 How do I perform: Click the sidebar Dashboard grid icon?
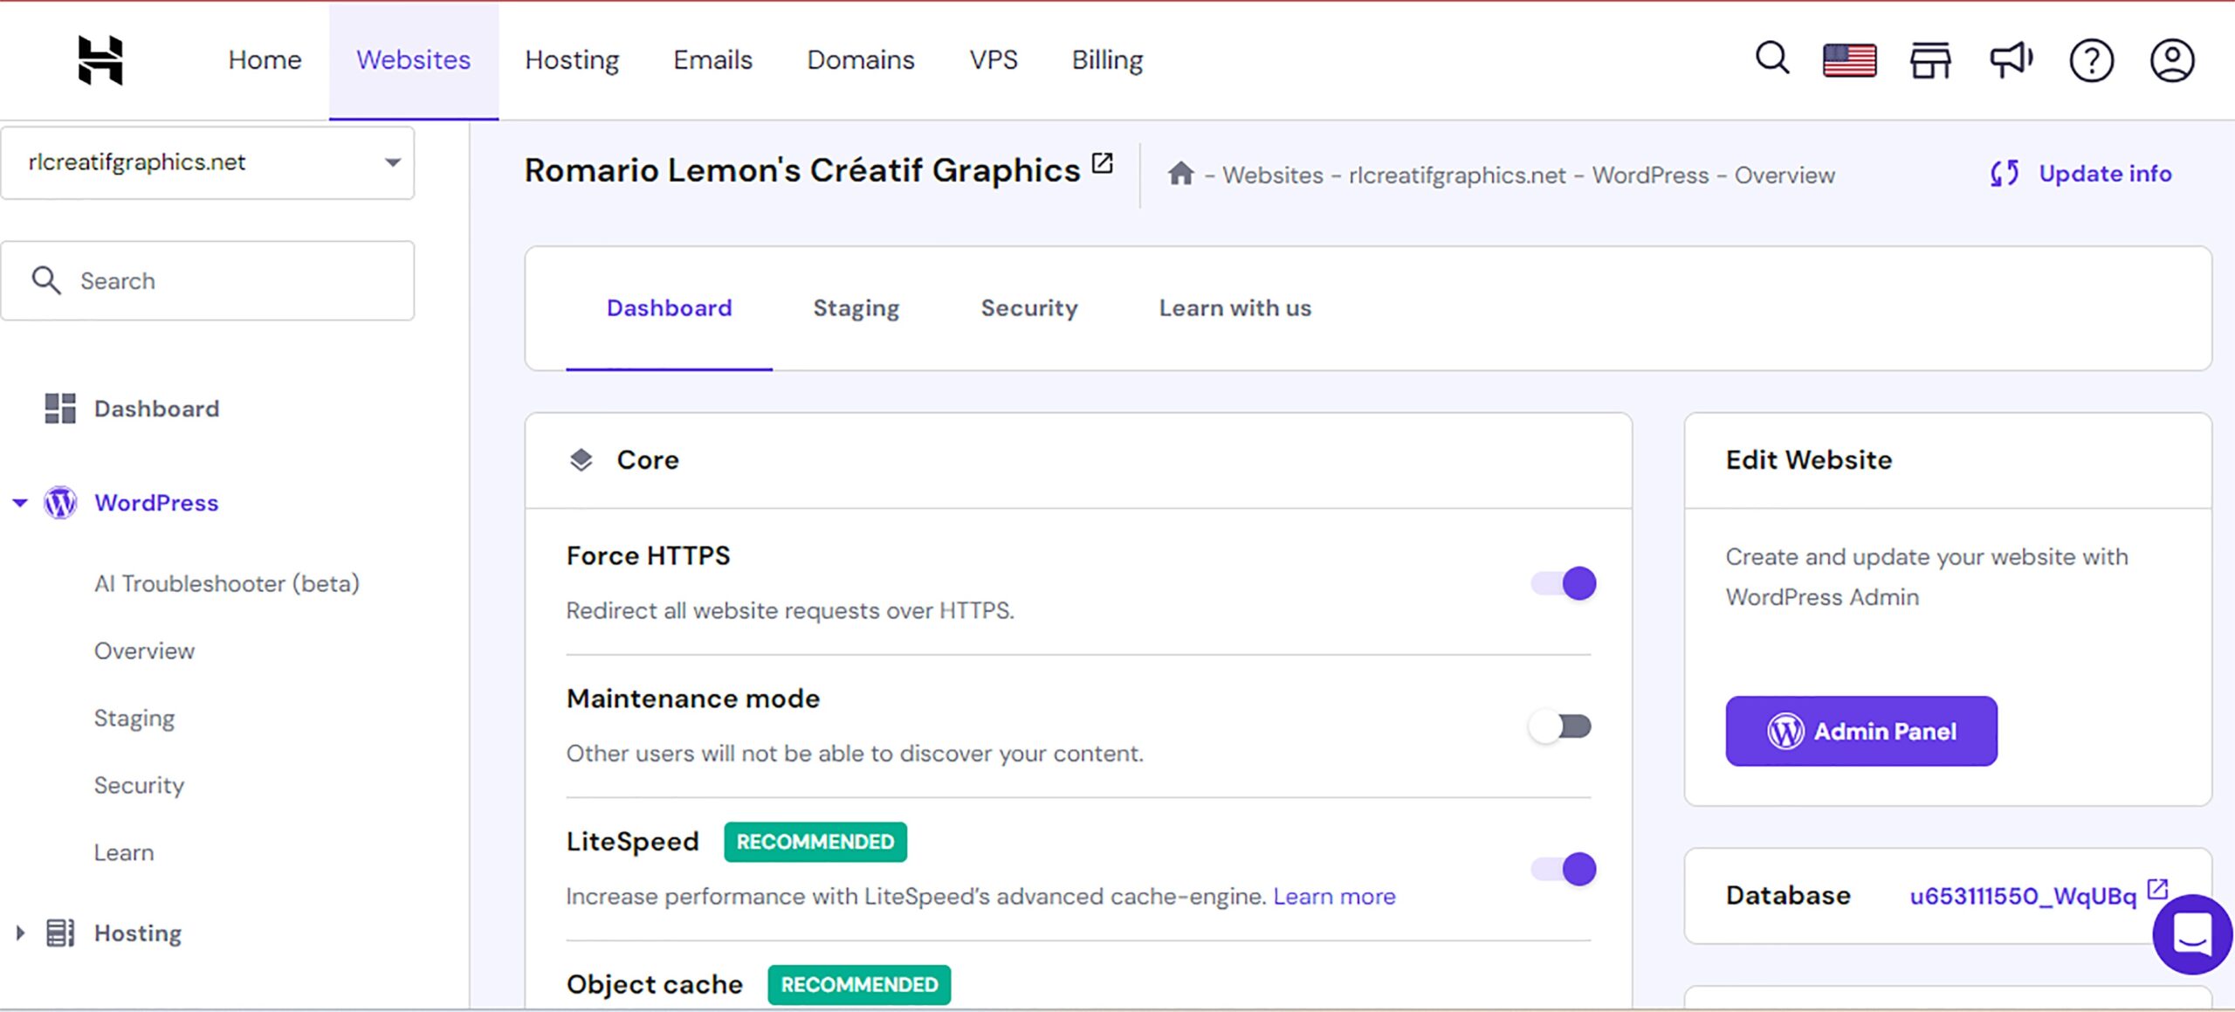click(60, 408)
